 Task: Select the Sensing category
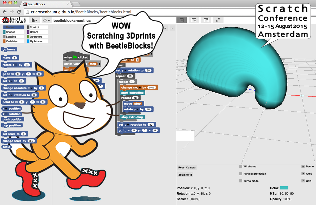pyautogui.click(x=13, y=37)
